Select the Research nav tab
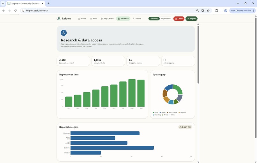 coord(123,19)
